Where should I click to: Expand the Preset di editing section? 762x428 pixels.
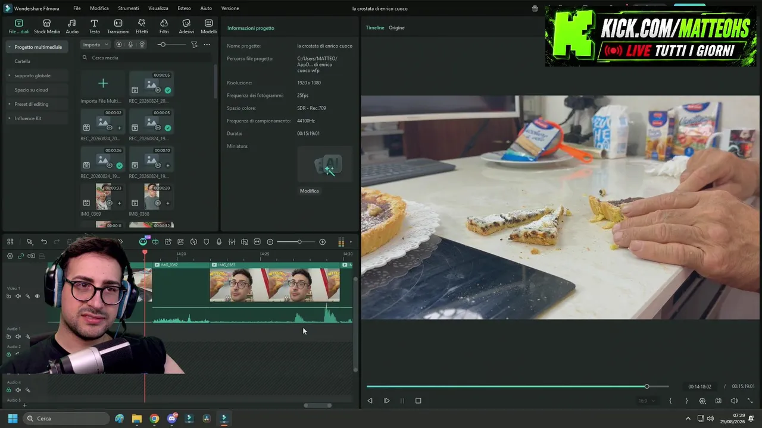coord(9,104)
